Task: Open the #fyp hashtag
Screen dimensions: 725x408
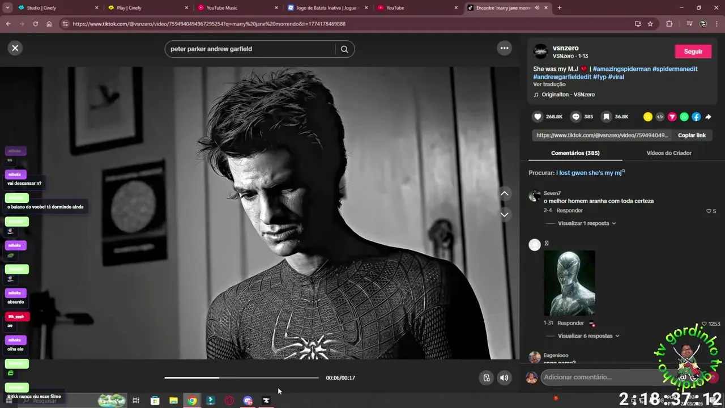Action: 599,77
